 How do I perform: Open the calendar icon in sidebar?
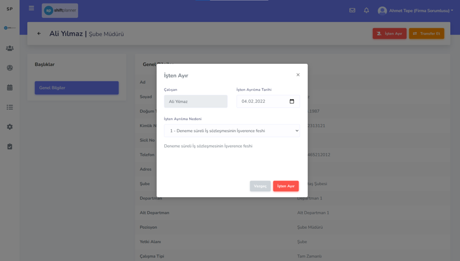10,87
